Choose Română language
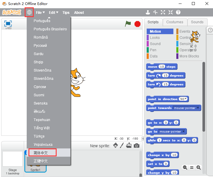Viewport: 213px width, 177px height. coord(48,37)
